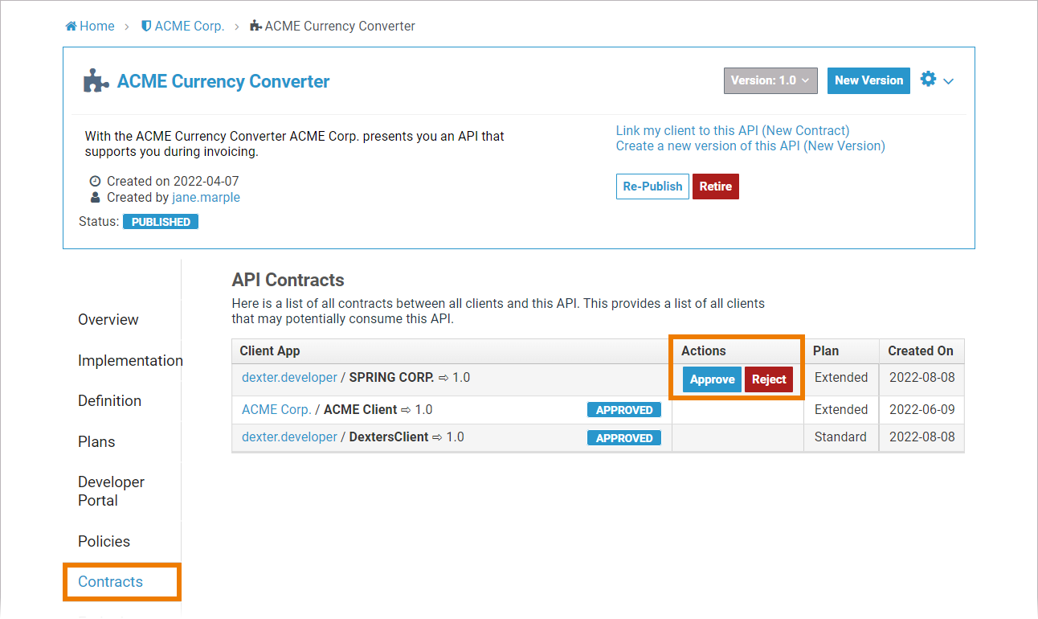Open ACME Corp. link in the ACME Client row
This screenshot has height=619, width=1038.
(276, 409)
